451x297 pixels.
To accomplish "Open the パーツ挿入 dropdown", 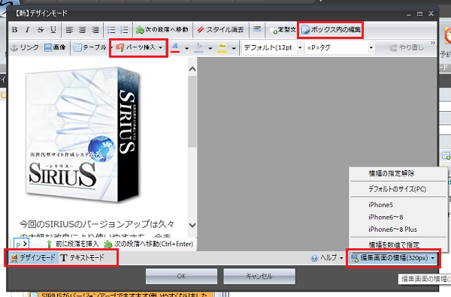I will pos(138,47).
